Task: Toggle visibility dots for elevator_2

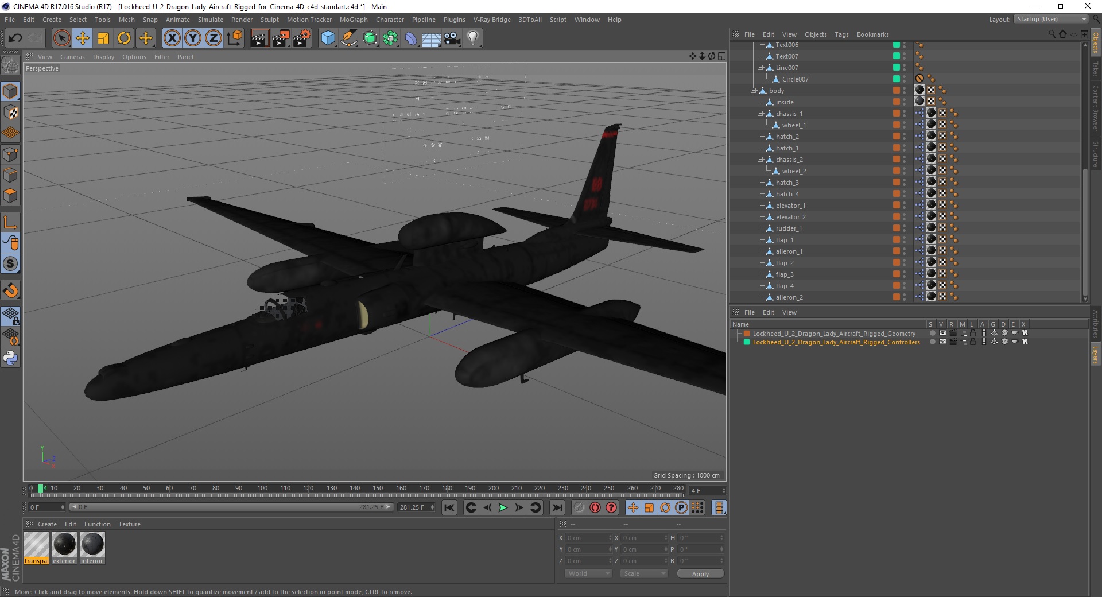Action: [x=905, y=217]
